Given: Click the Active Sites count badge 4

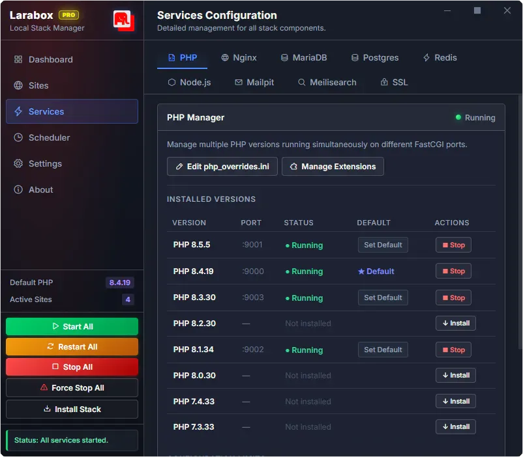Looking at the screenshot, I should (x=128, y=299).
